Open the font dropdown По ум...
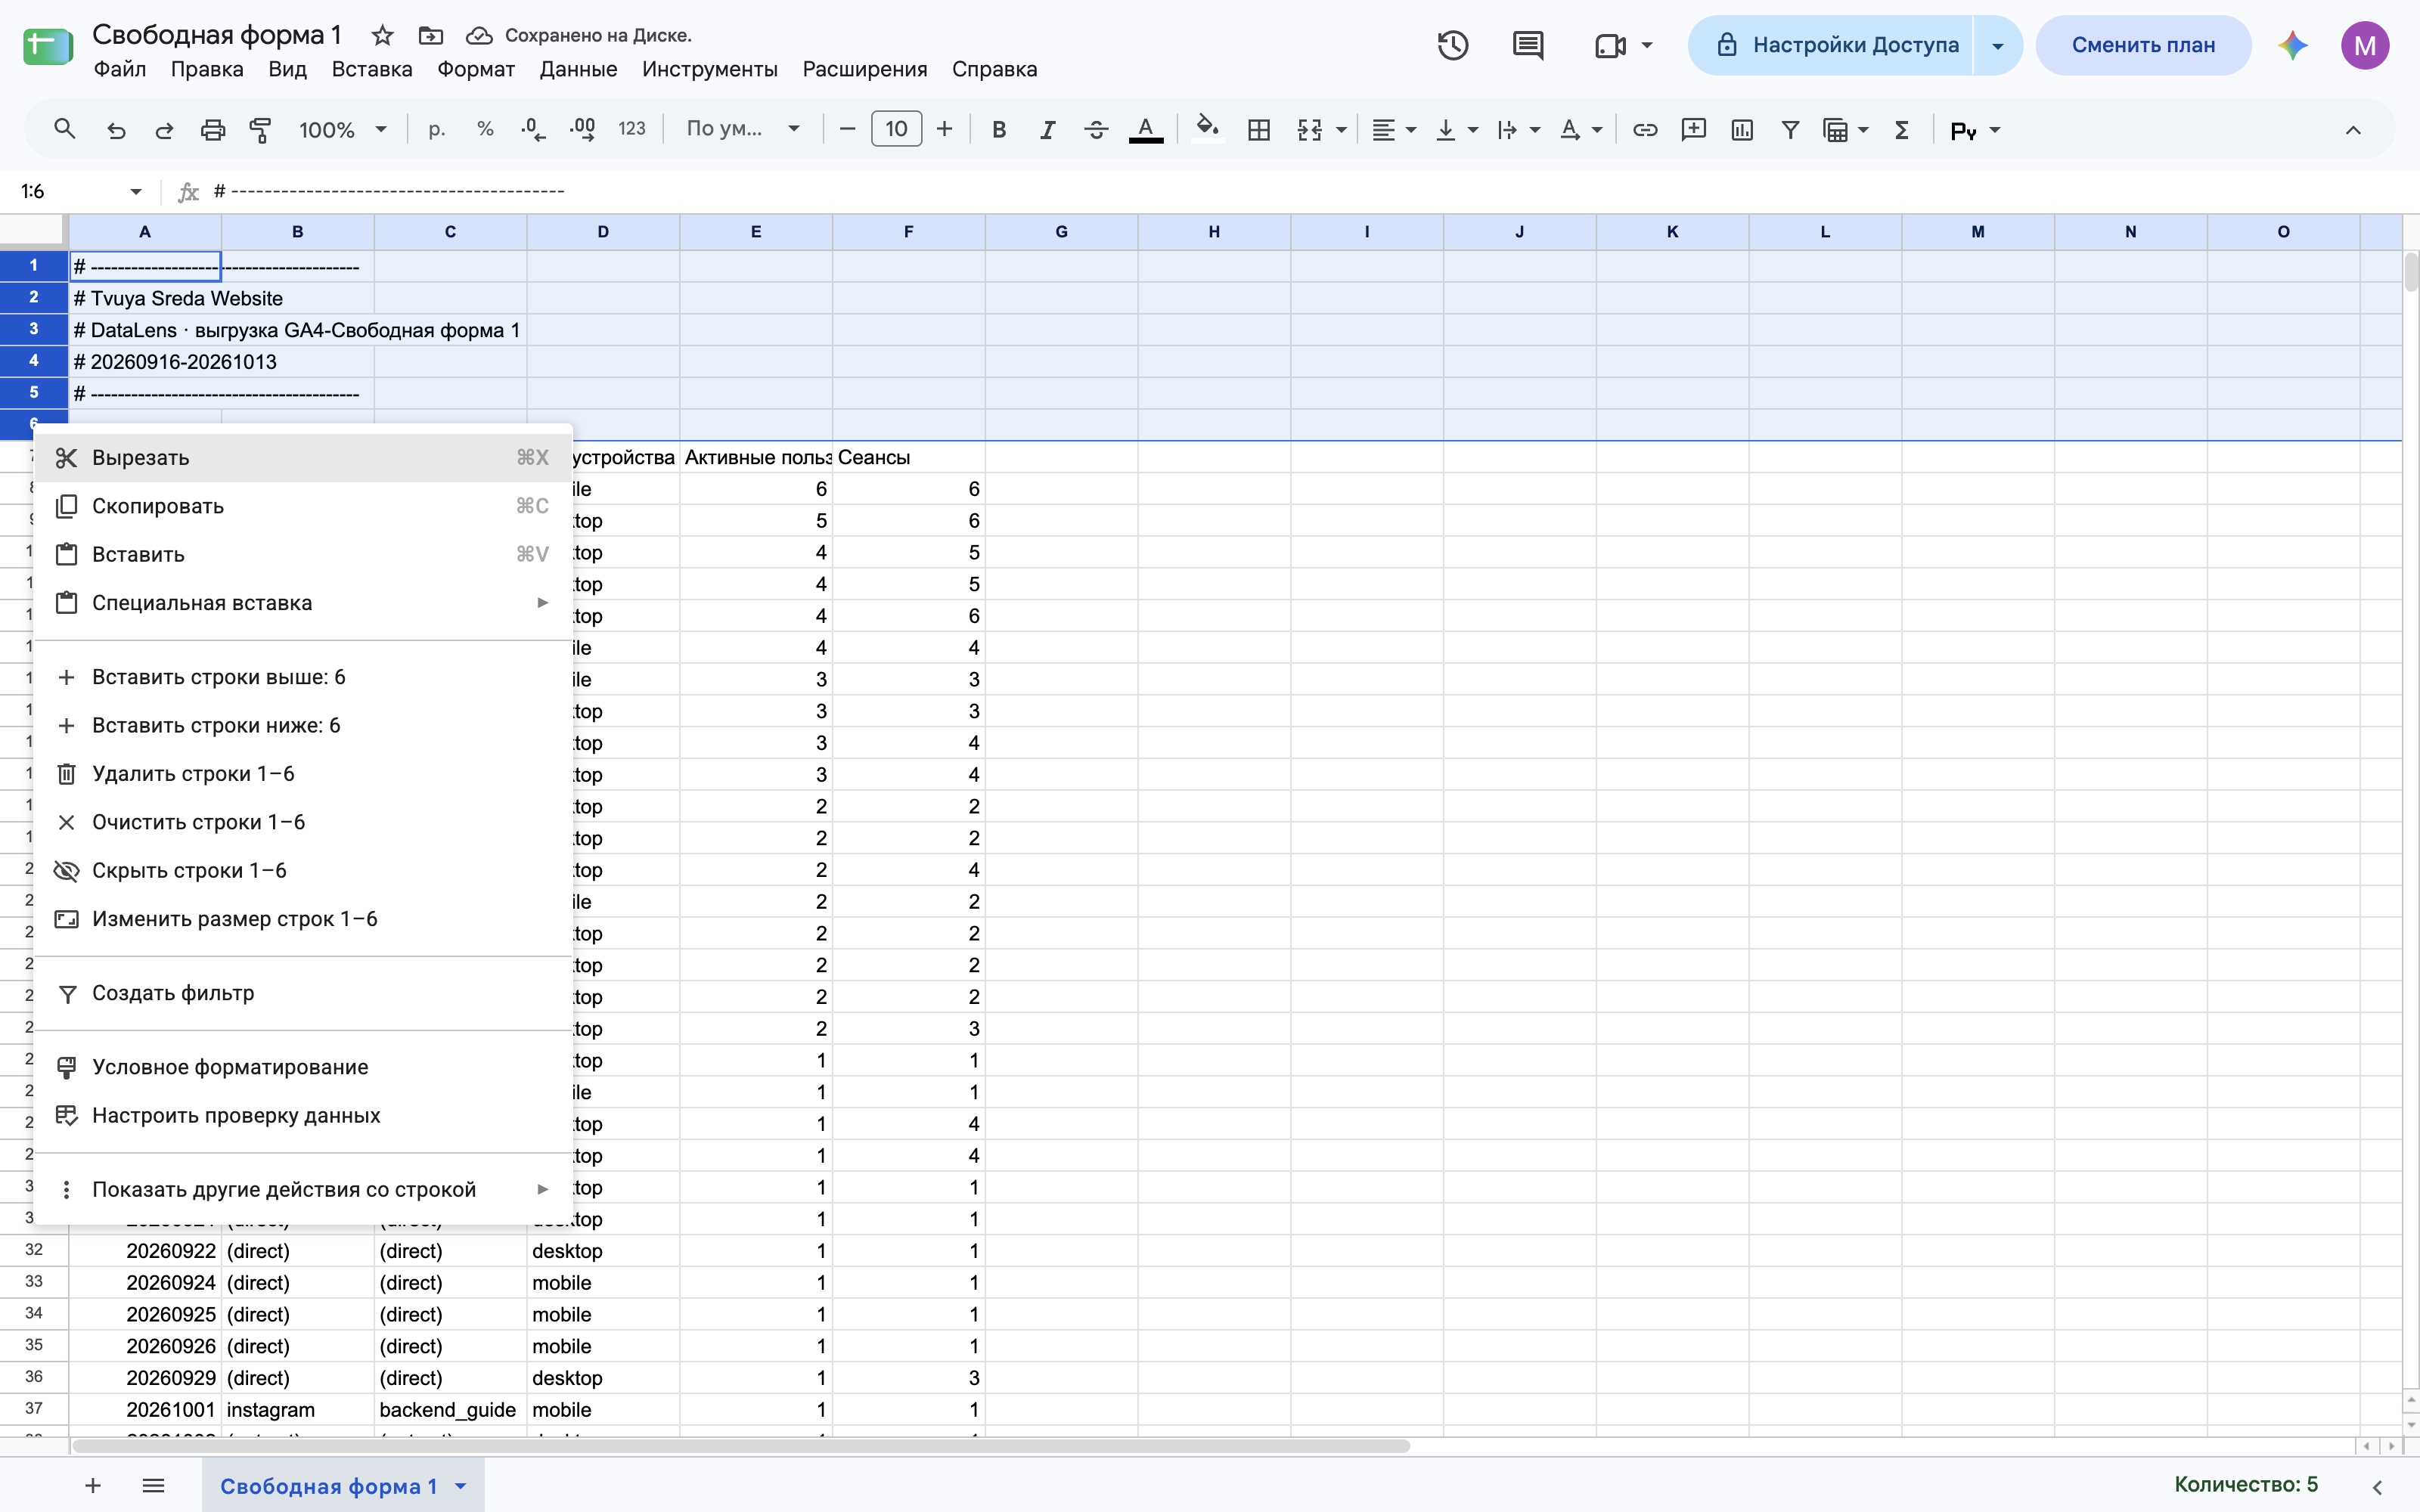Viewport: 2420px width, 1512px height. click(x=743, y=130)
